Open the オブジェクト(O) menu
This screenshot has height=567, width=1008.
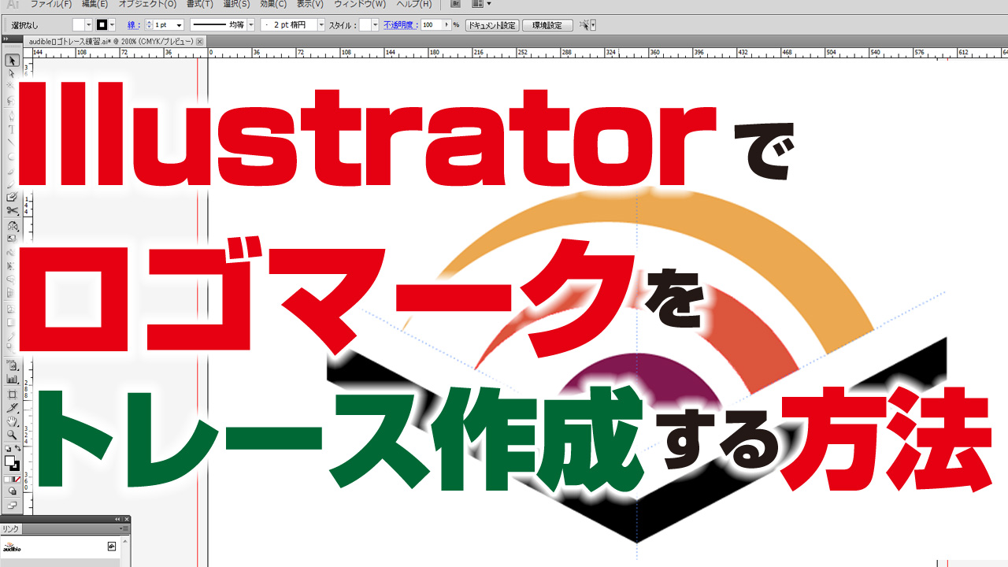[x=147, y=4]
